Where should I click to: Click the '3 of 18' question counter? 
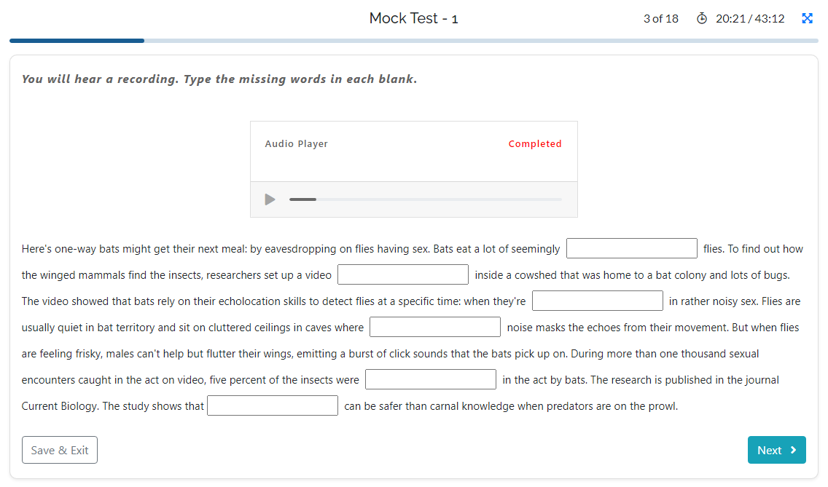pos(660,18)
